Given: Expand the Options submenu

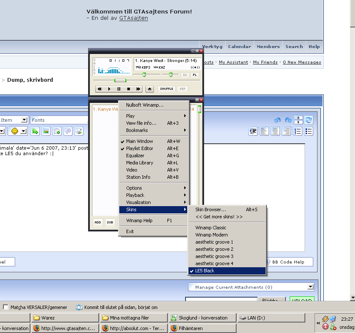Looking at the screenshot, I should (153, 188).
